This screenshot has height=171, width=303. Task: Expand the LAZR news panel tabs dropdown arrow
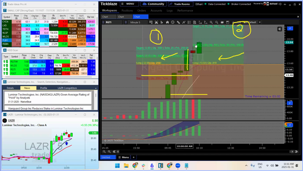pos(96,88)
